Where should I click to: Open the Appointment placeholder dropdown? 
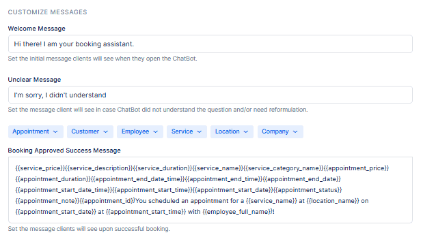click(x=36, y=131)
